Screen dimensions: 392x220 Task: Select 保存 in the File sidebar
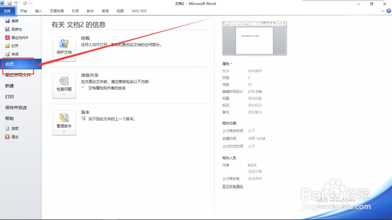pos(12,21)
